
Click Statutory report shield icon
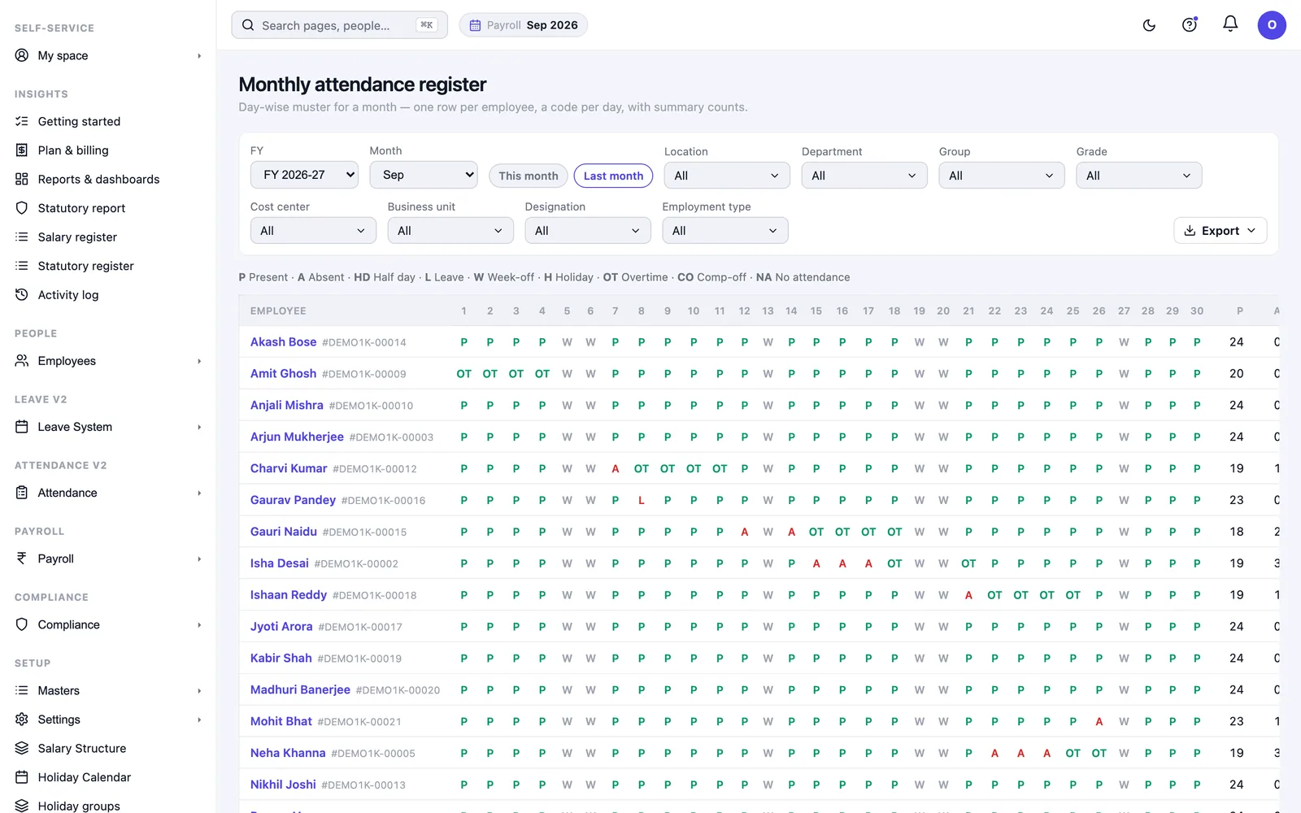[x=22, y=208]
